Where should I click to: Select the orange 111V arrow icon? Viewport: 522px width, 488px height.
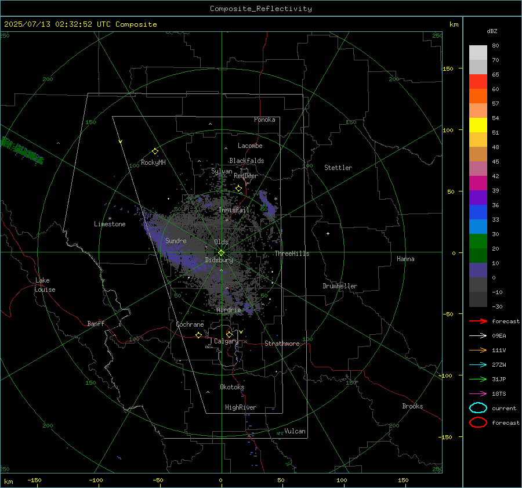[478, 350]
